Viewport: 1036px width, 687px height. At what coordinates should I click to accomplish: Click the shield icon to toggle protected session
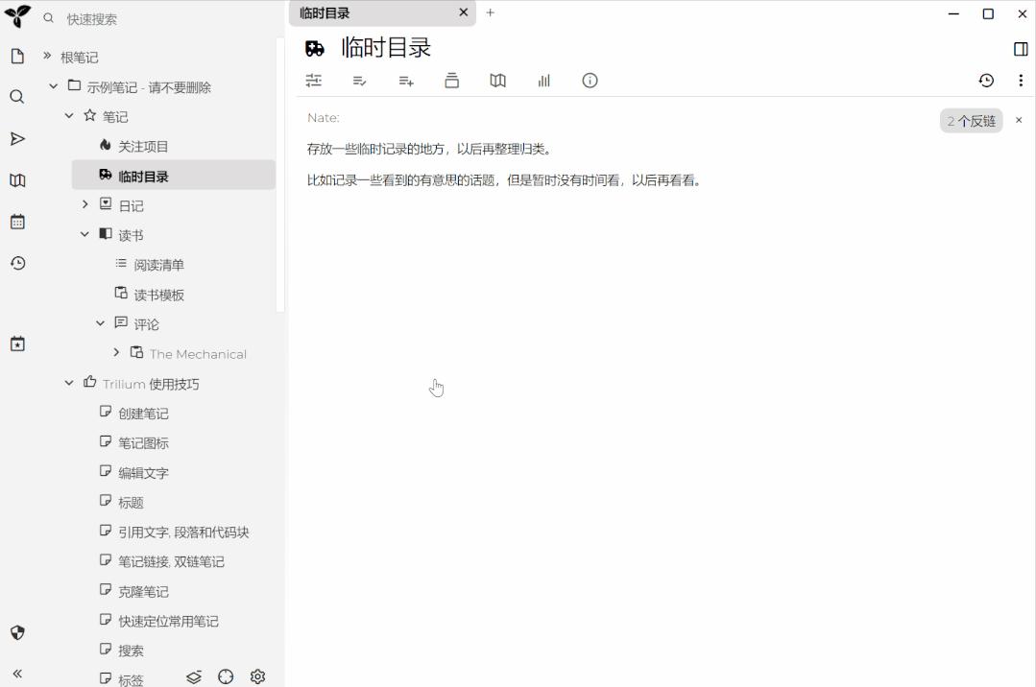coord(16,632)
